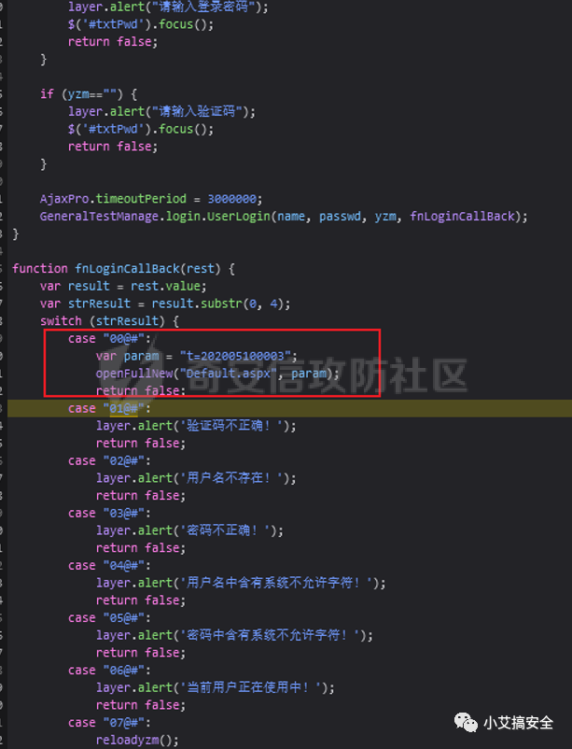Click the reloadyzm() call
The image size is (572, 749).
[137, 740]
